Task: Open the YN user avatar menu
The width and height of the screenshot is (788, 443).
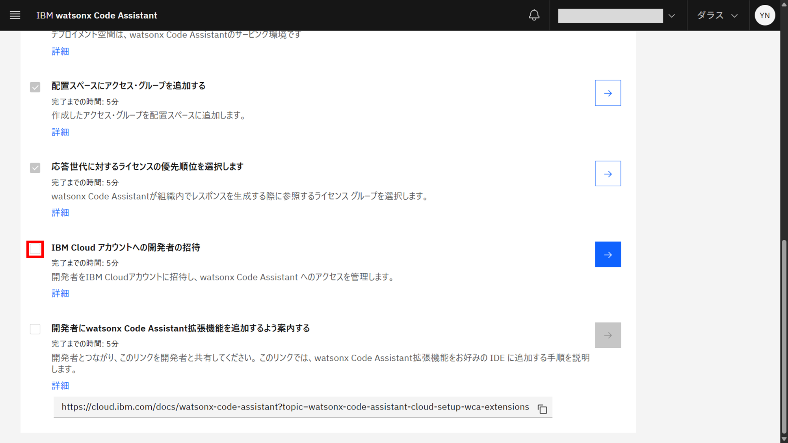Action: point(764,15)
